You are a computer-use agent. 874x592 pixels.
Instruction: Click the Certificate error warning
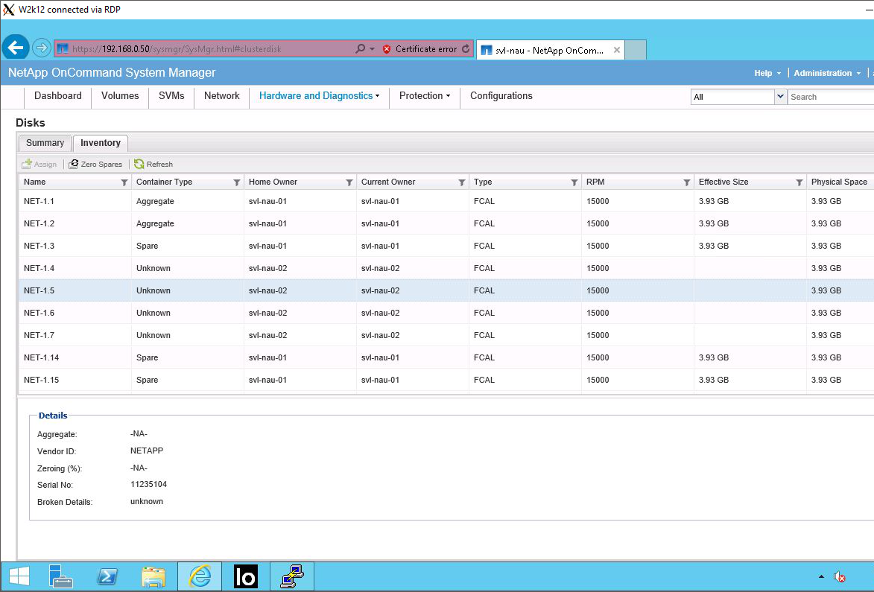pyautogui.click(x=419, y=49)
